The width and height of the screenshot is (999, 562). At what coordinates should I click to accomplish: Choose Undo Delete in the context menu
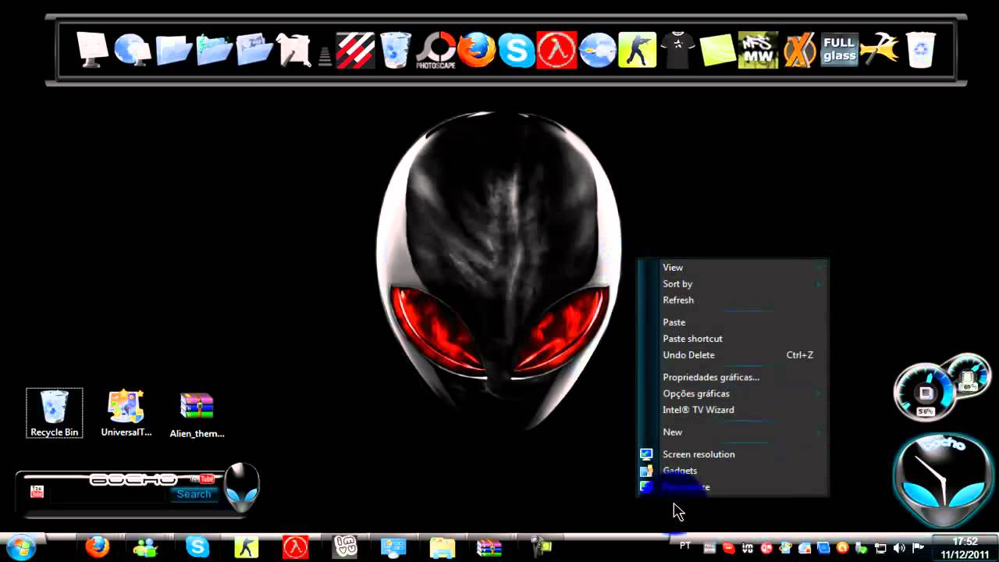click(733, 355)
